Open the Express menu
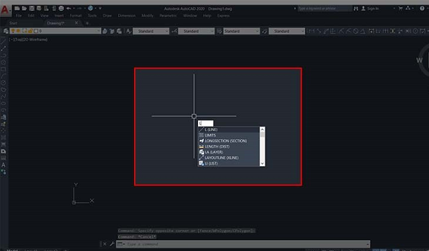429x251 pixels. 224,16
